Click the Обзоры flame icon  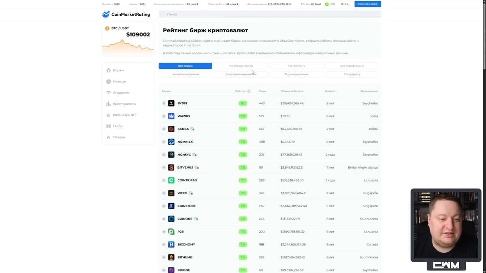click(109, 137)
